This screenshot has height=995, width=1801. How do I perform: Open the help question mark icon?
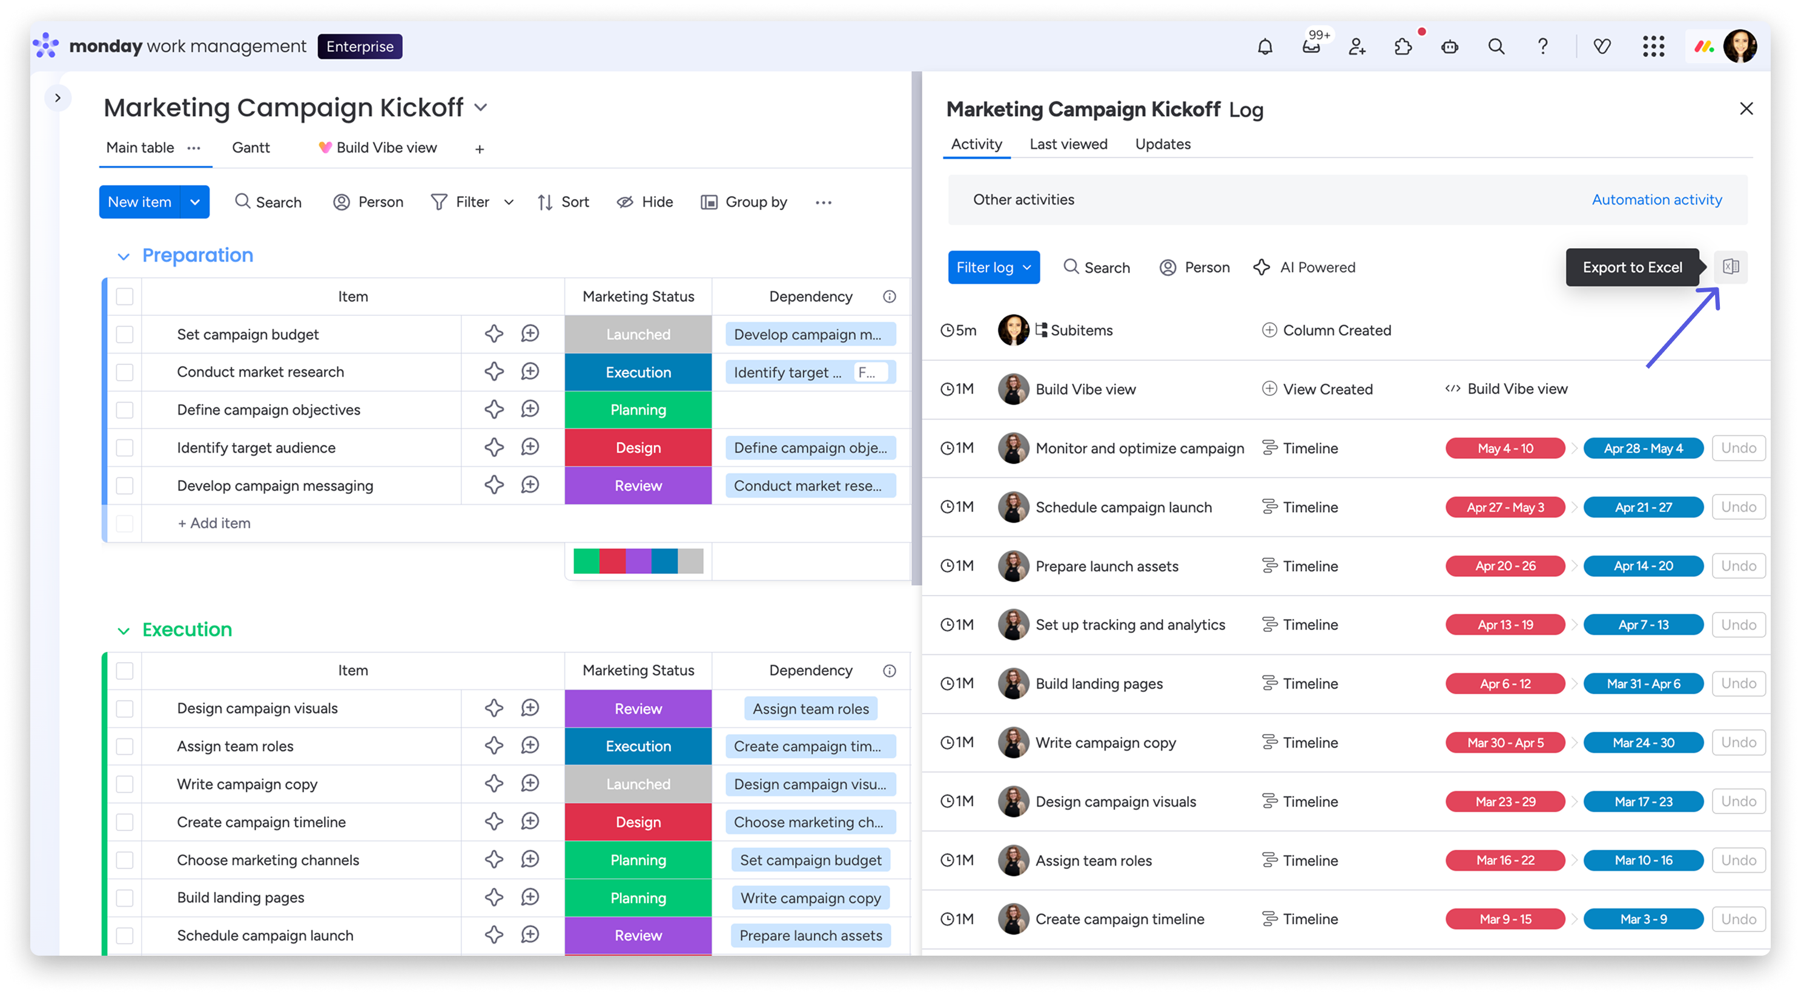[1542, 47]
